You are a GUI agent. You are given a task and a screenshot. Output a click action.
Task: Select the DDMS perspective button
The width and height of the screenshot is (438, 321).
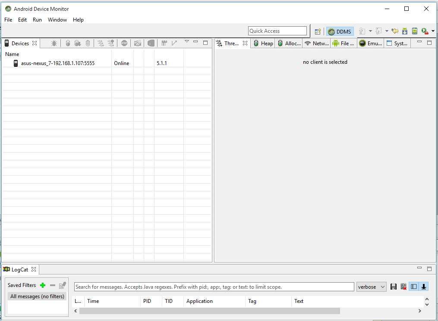[x=340, y=31]
